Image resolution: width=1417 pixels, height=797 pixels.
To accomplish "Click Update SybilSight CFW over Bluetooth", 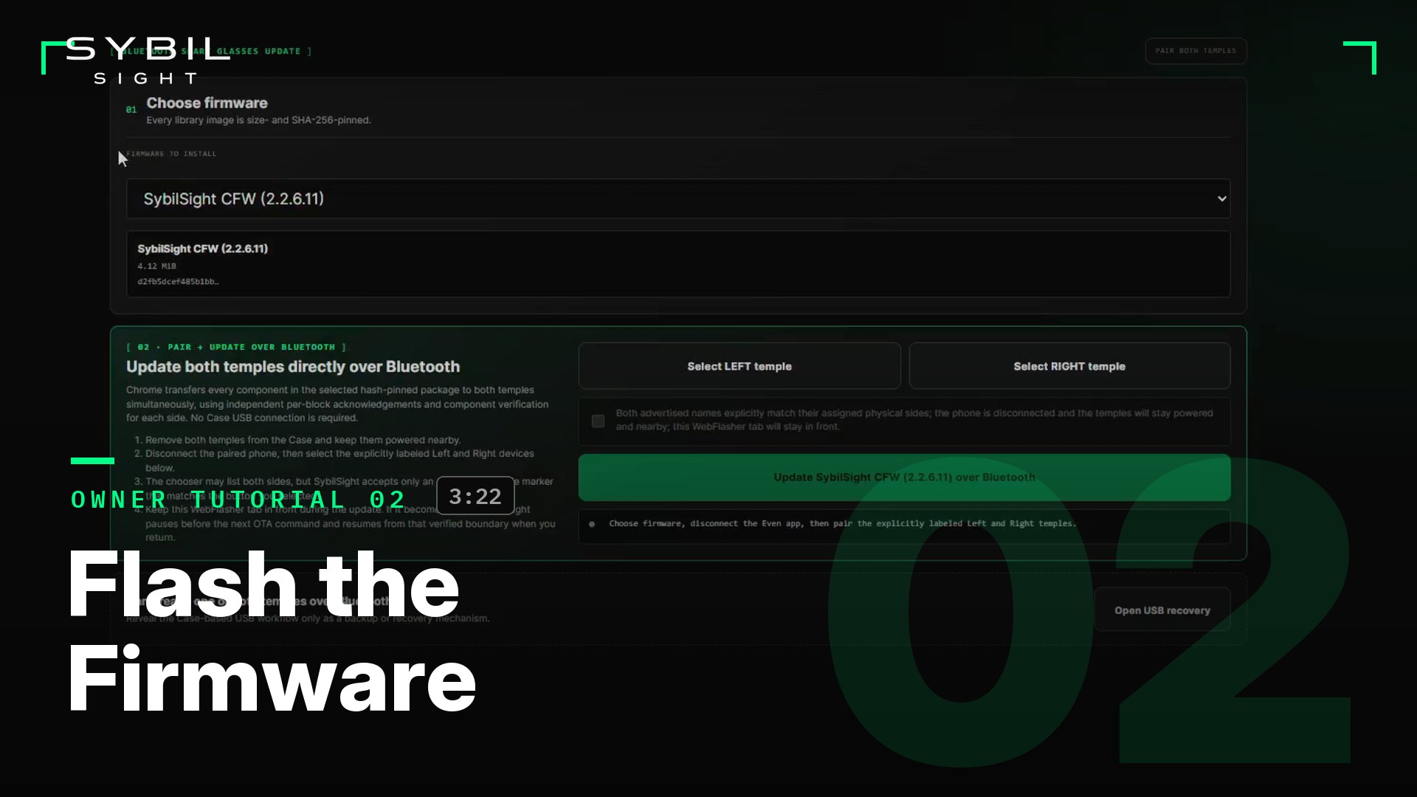I will [904, 477].
